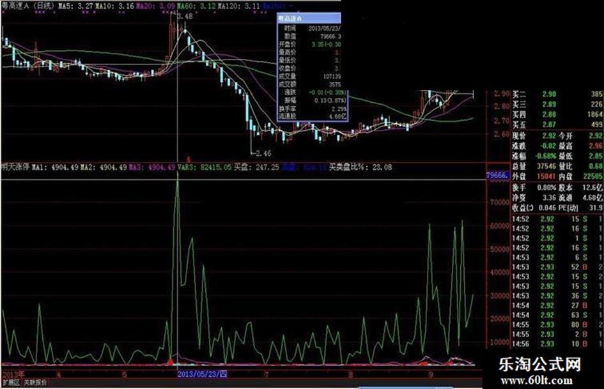Click the 9 month marker on time axis

pyautogui.click(x=431, y=374)
